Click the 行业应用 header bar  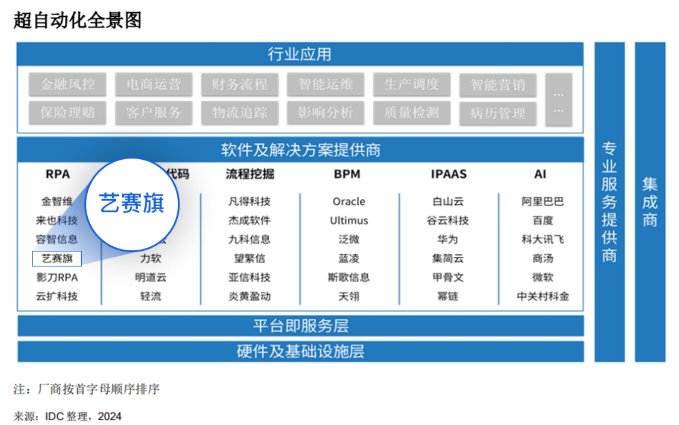pyautogui.click(x=300, y=54)
